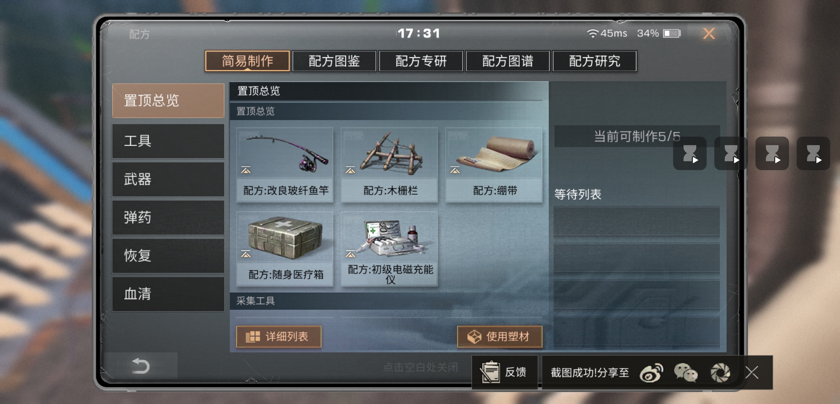Toggle pin on 木栅栏 recipe

350,170
